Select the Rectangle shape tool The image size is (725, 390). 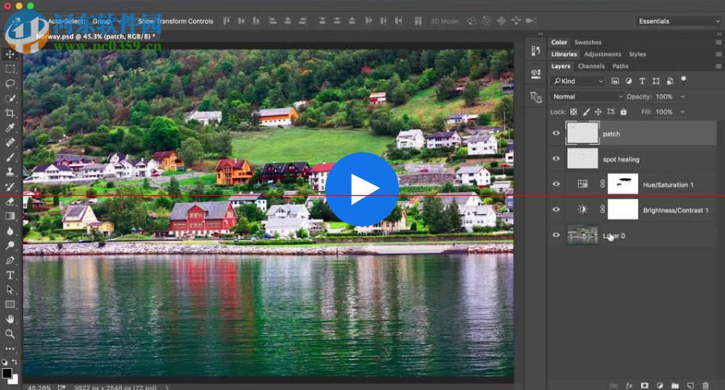point(10,305)
